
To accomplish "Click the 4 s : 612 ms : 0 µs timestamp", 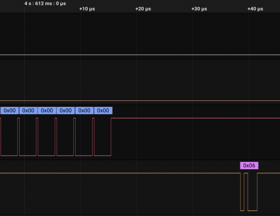I will [x=45, y=3].
